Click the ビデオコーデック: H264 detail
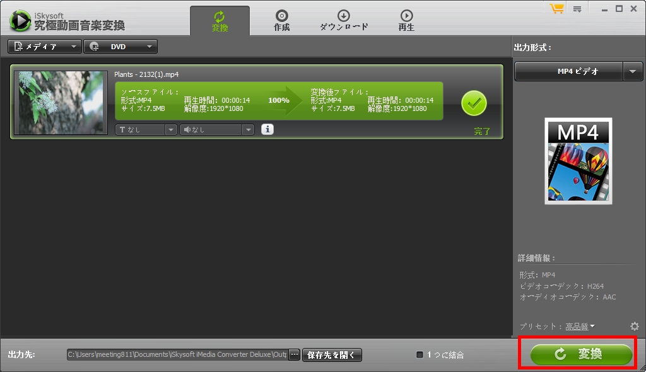Image resolution: width=646 pixels, height=372 pixels. pyautogui.click(x=561, y=286)
